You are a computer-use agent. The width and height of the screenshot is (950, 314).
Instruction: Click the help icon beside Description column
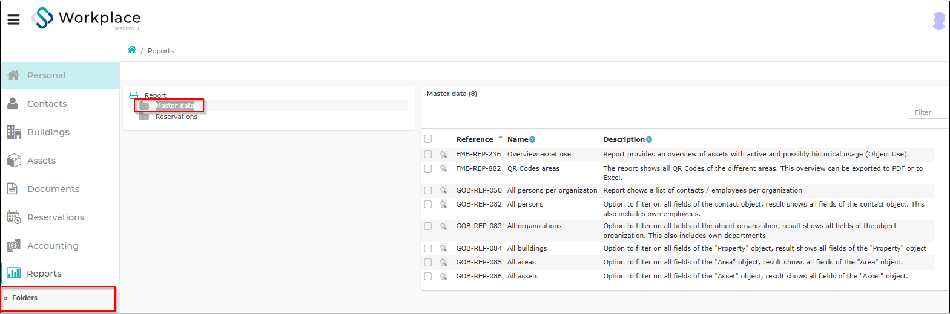click(x=649, y=139)
